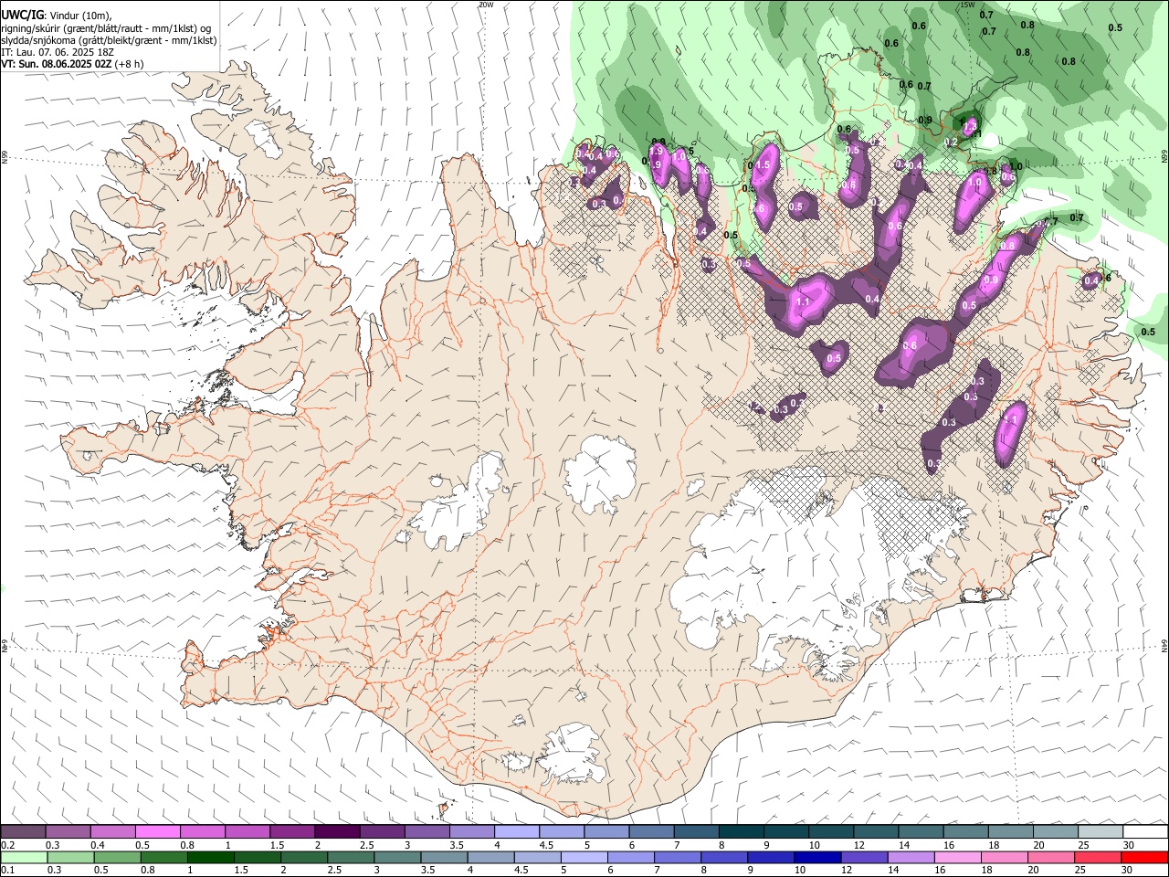Screen dimensions: 1169x877
Task: Select the 'VT: Sun. 08.06.2025 02Z' valid time
Action: 57,65
